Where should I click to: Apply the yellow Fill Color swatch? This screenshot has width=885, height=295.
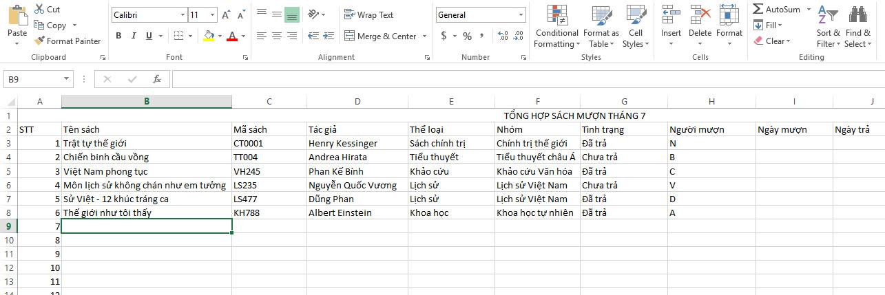click(x=209, y=36)
